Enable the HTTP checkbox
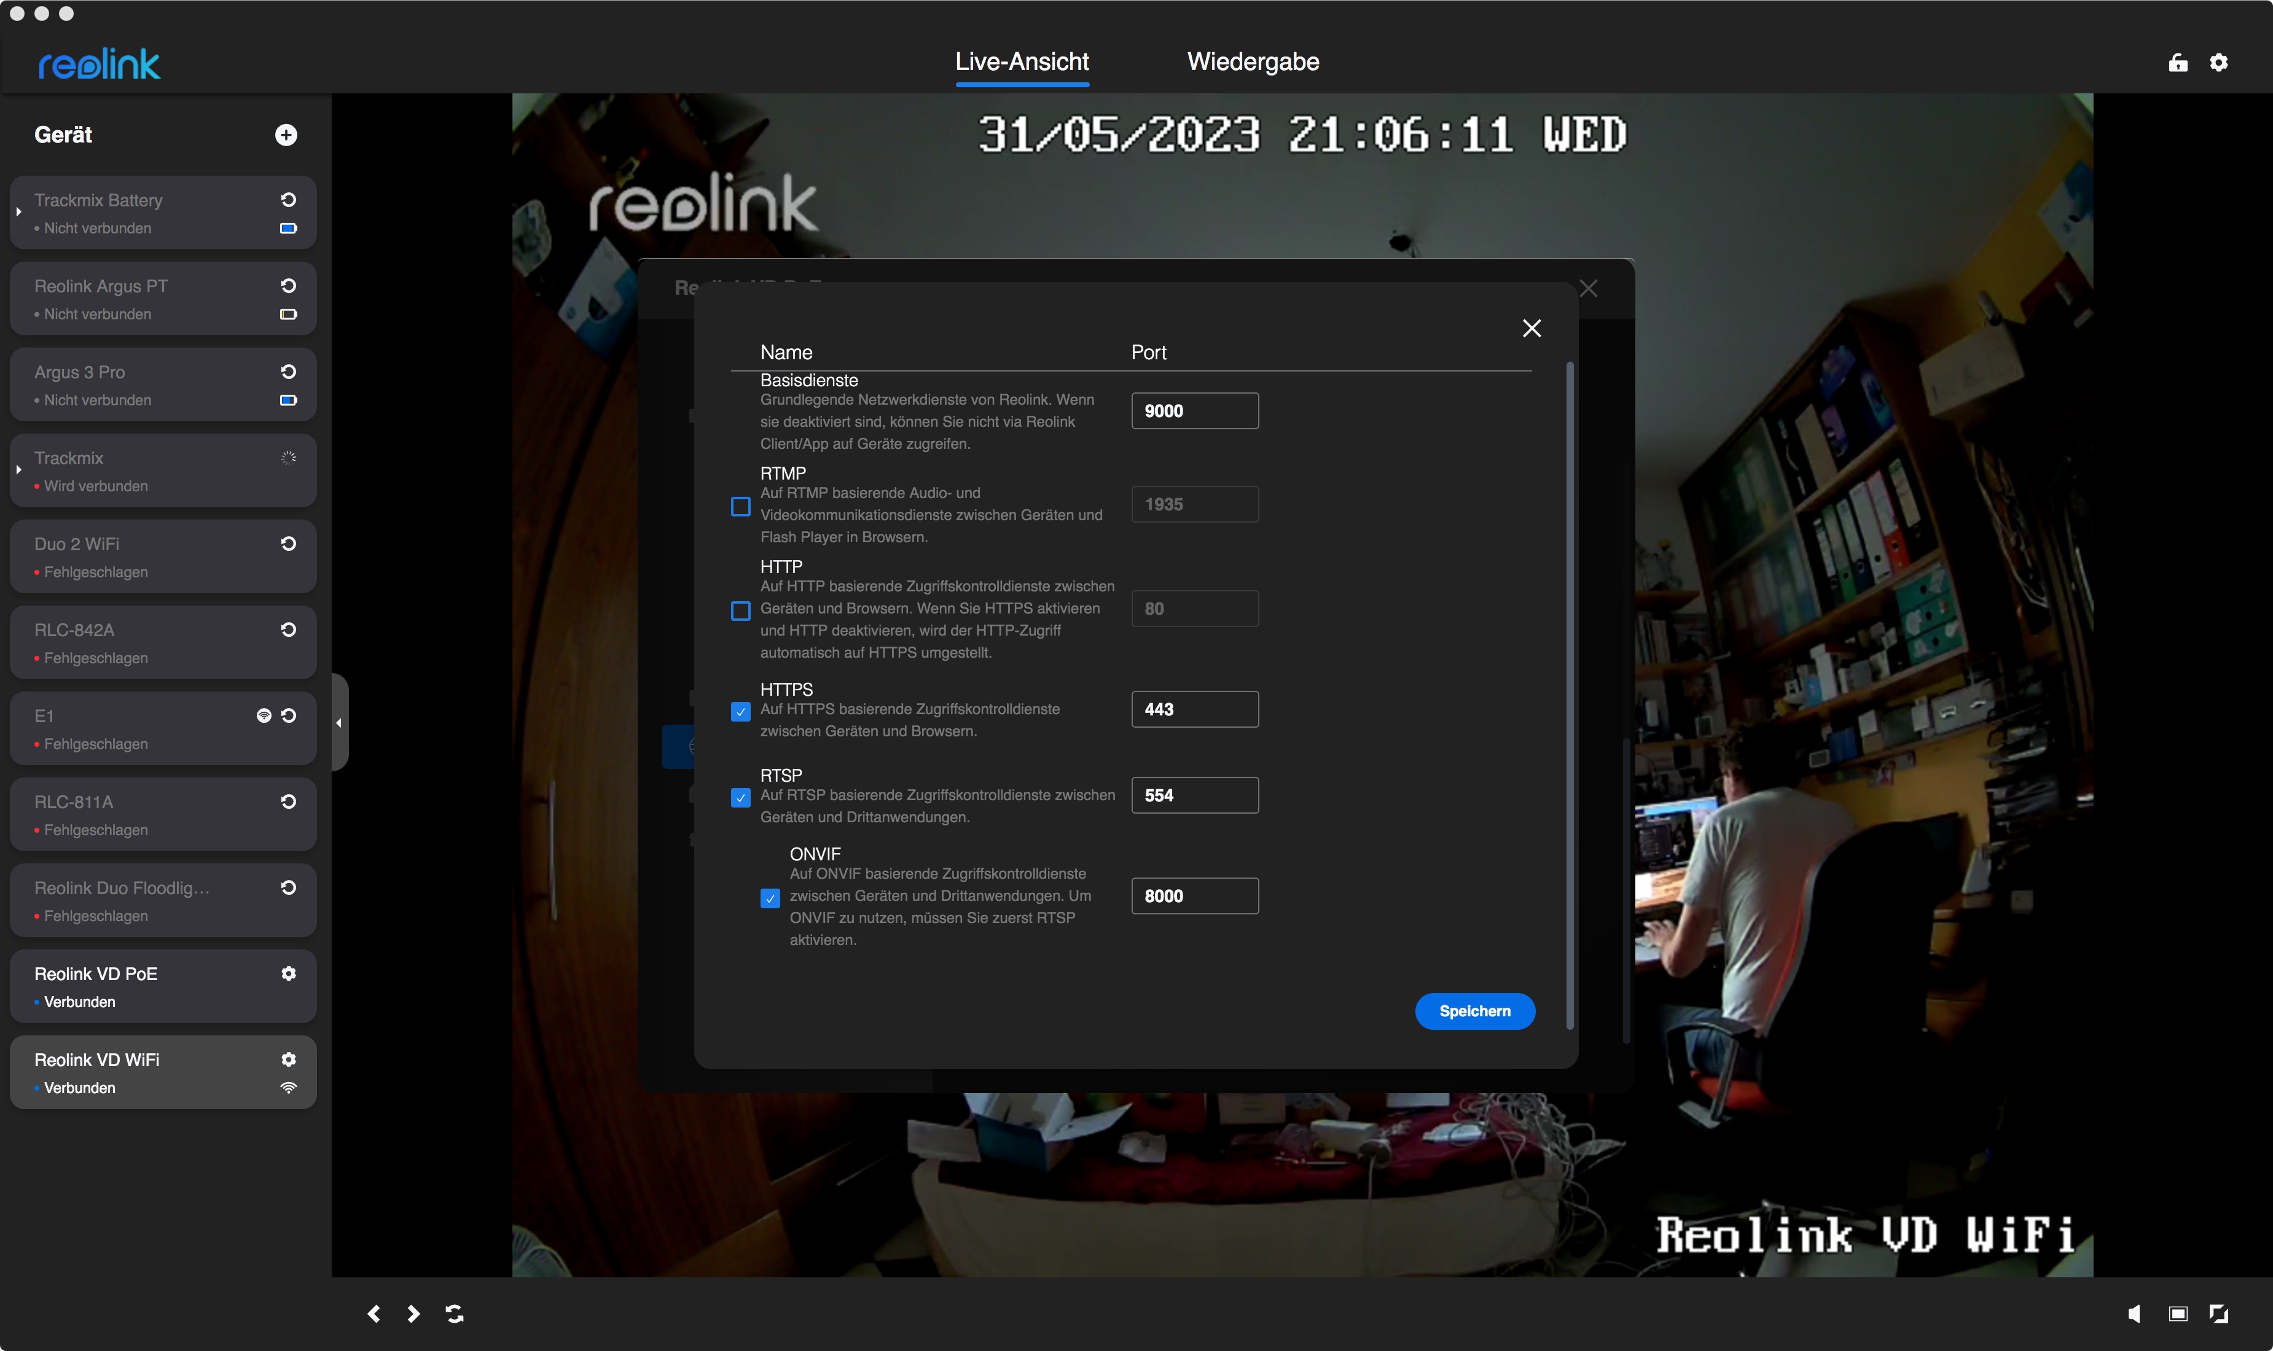This screenshot has height=1351, width=2273. (x=740, y=610)
